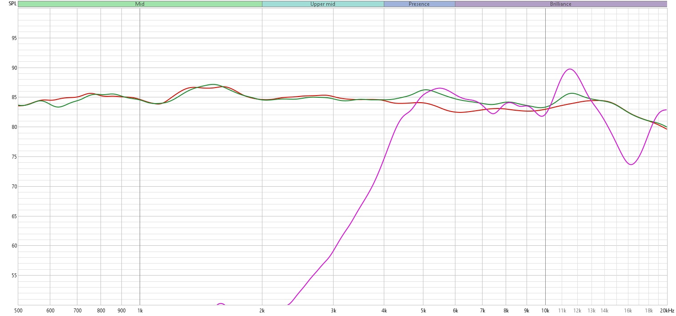Screen dimensions: 676x316
Task: Click the green Mid band label
Action: click(x=140, y=4)
